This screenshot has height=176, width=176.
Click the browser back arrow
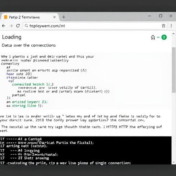[3, 26]
